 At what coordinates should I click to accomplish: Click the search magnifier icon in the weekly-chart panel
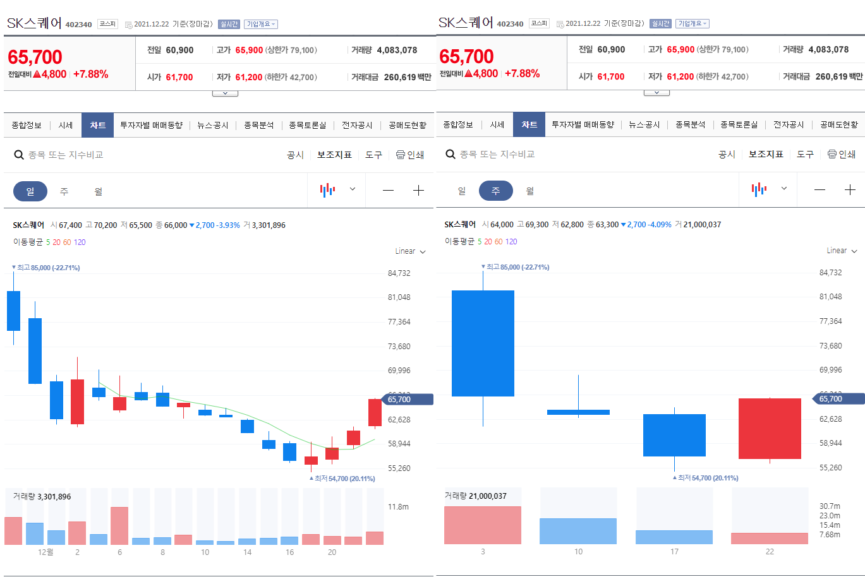451,154
